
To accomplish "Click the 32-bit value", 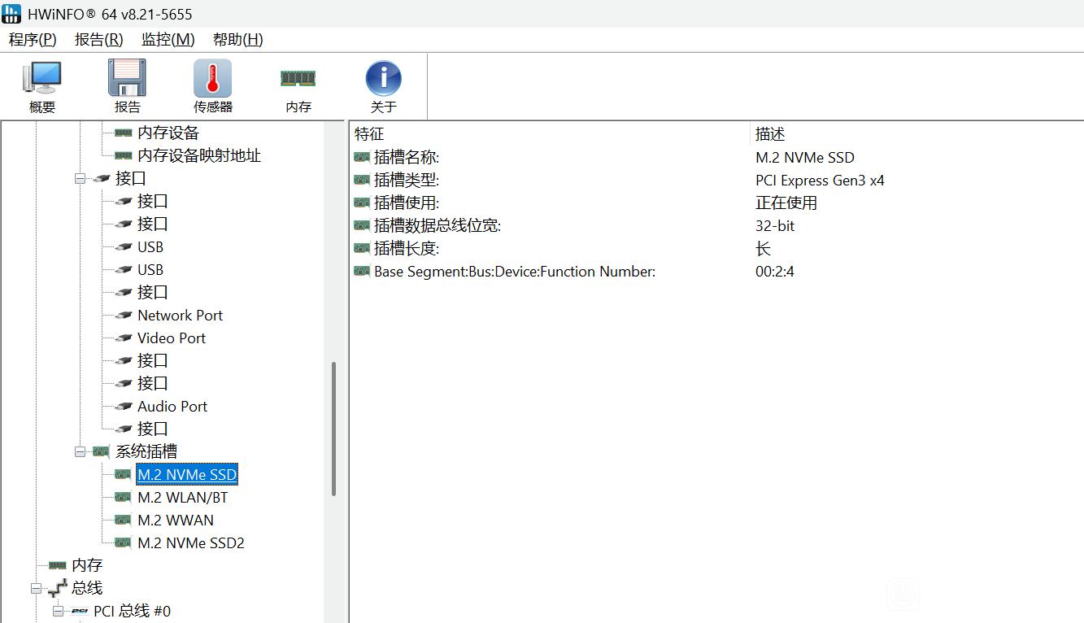I will pyautogui.click(x=775, y=226).
